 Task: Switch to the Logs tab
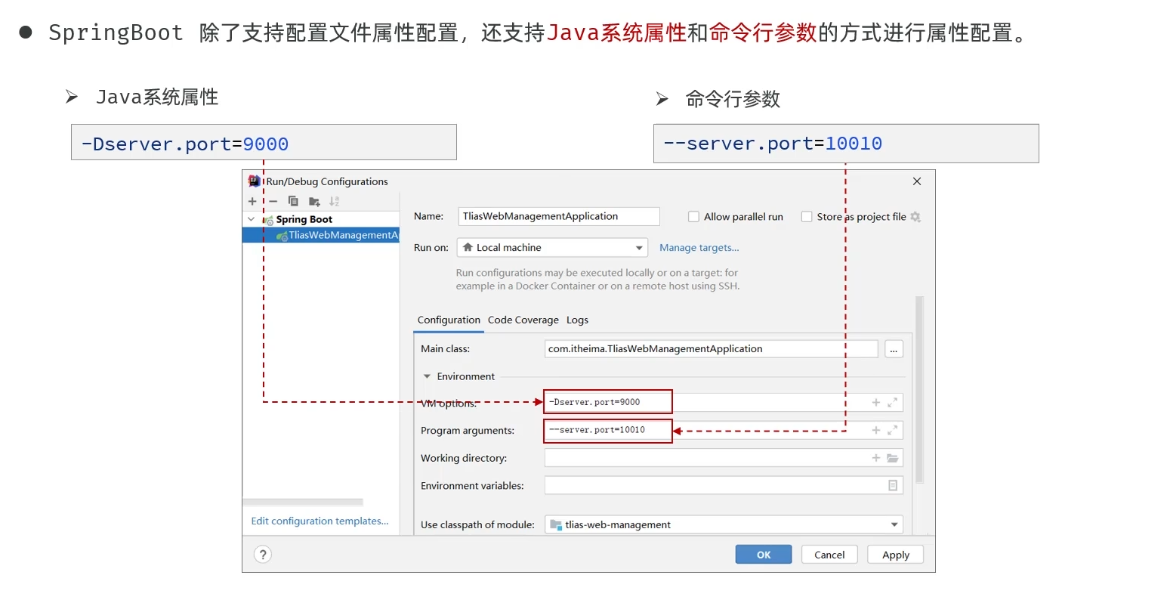tap(577, 320)
